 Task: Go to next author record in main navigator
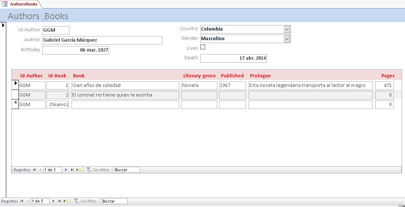53,201
